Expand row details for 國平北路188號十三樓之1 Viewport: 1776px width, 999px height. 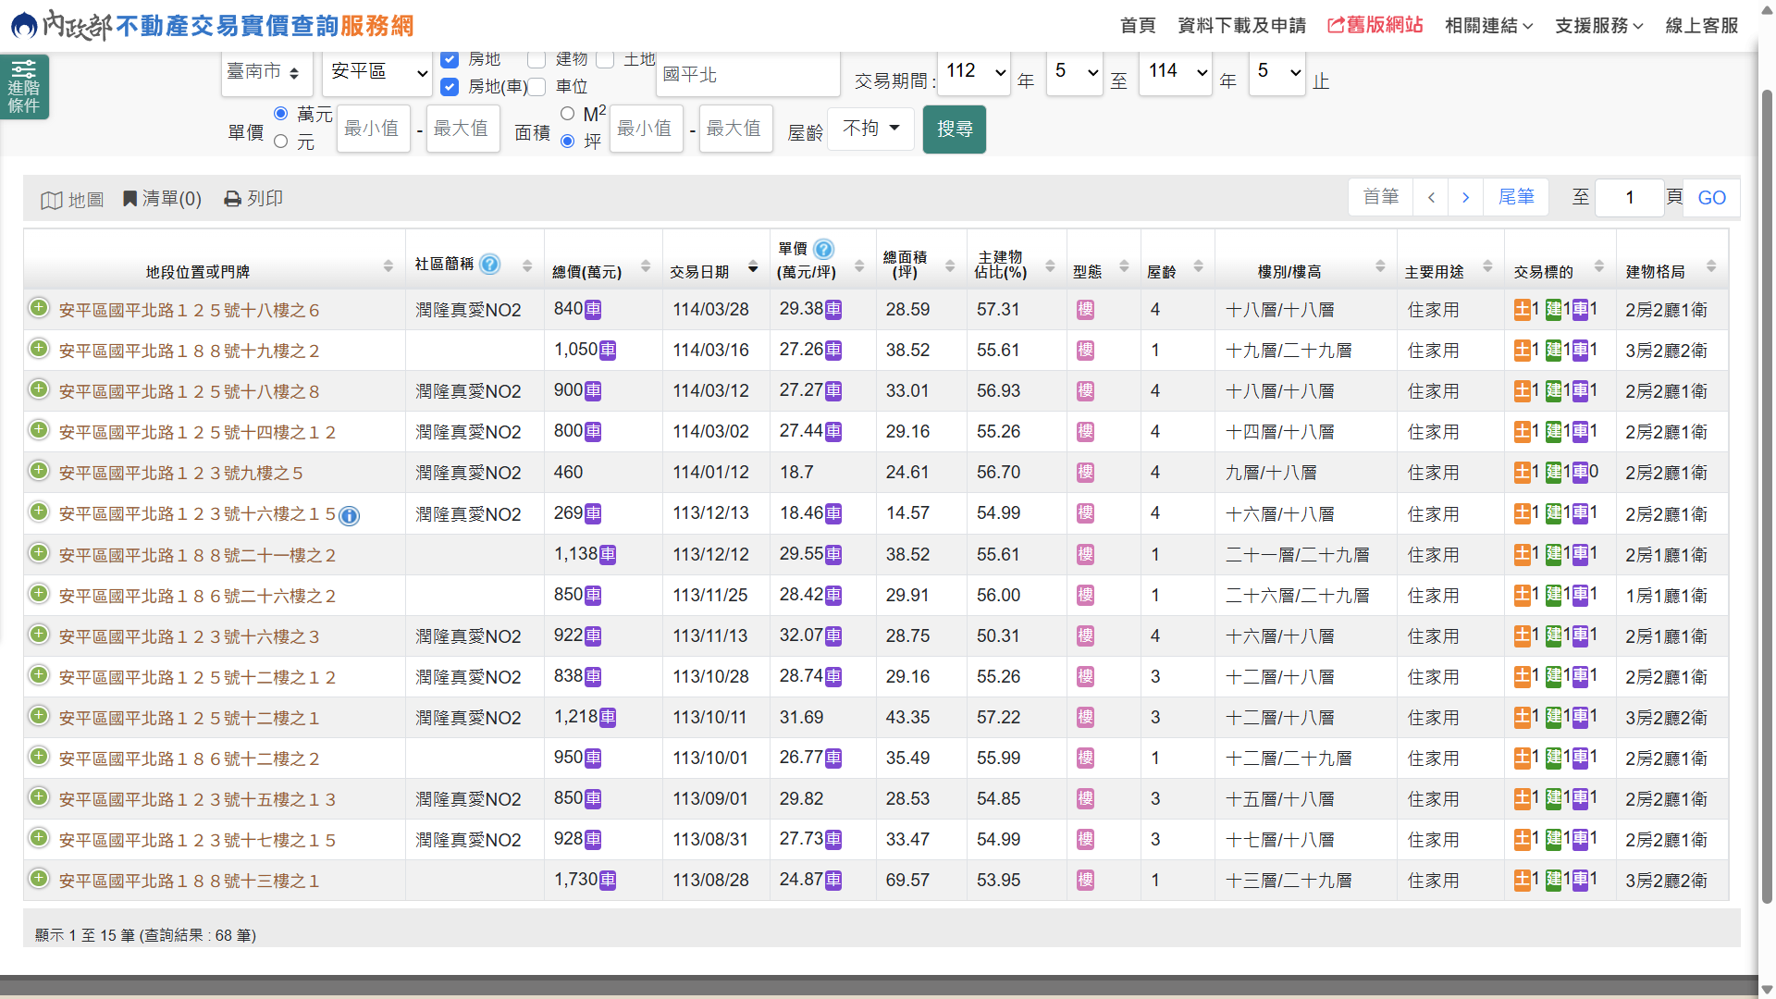38,879
